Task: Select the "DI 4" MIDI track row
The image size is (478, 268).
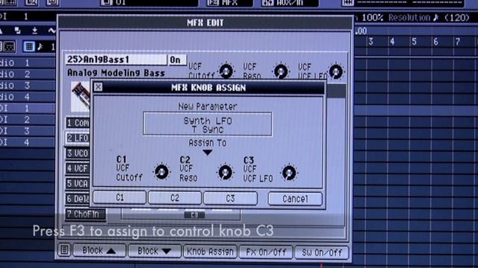Action: click(x=28, y=142)
